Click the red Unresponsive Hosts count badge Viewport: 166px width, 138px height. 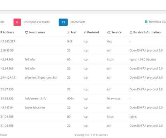tap(17, 22)
